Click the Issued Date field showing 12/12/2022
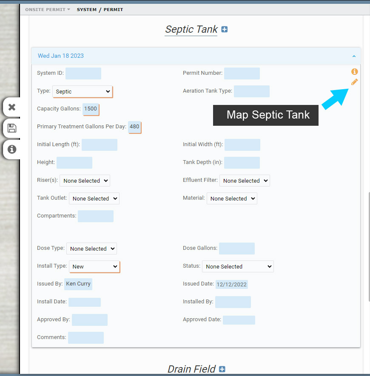Screen dimensions: 370x376 pos(231,284)
